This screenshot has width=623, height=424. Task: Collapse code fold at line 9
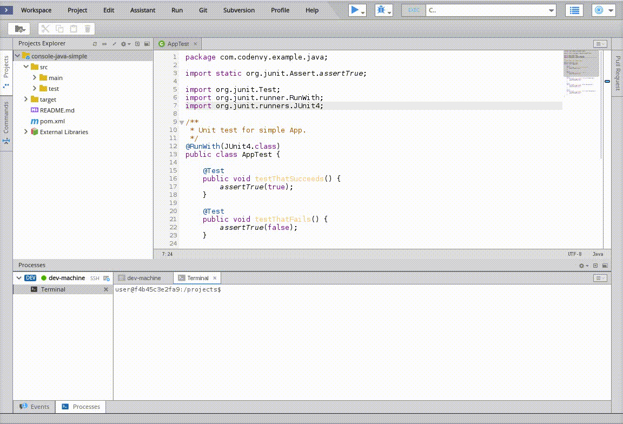pyautogui.click(x=182, y=122)
